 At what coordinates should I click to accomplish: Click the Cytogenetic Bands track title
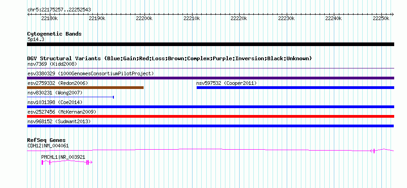click(x=54, y=34)
